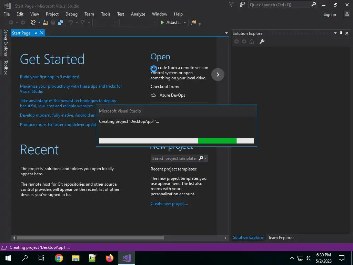Click the Solution Explorer Forward icon
Screen dimensions: 353x265
(244, 41)
